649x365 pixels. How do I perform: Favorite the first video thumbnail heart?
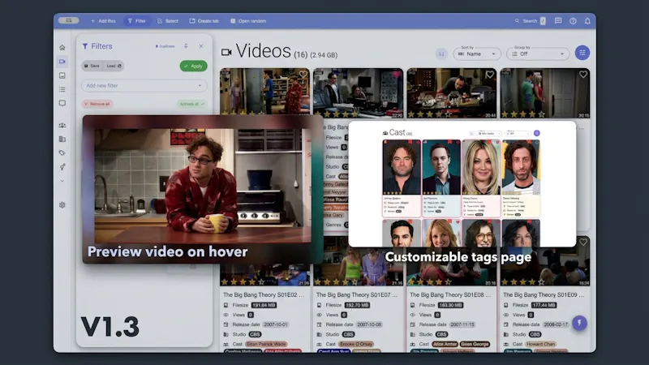coord(303,75)
